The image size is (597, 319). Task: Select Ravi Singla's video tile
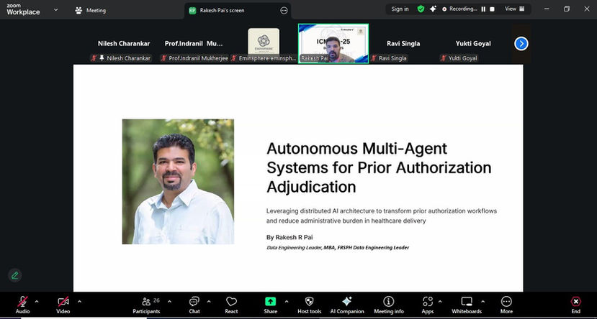(403, 44)
